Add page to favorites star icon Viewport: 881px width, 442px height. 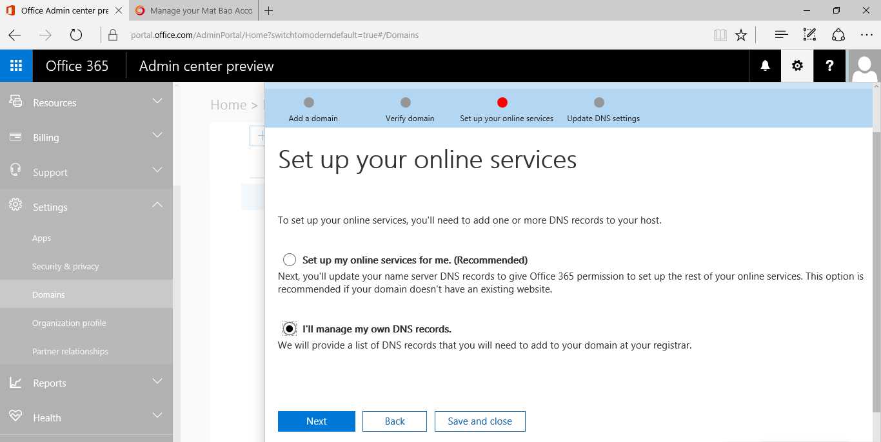point(741,35)
